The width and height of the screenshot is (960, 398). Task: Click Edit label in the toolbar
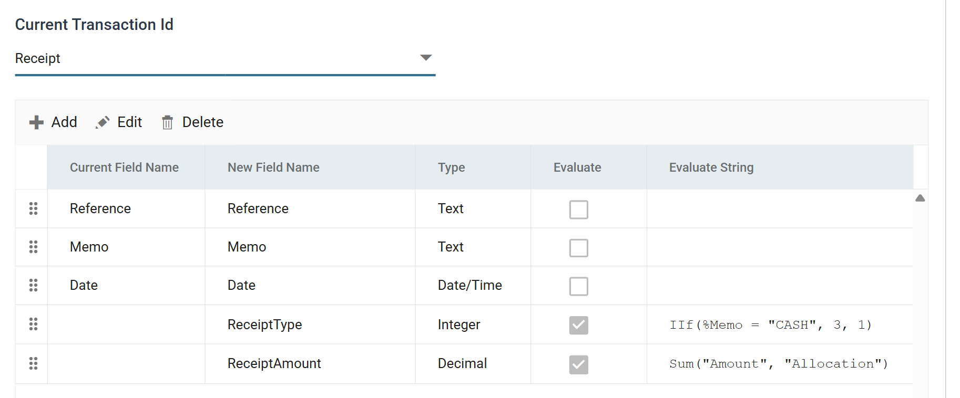(x=130, y=122)
